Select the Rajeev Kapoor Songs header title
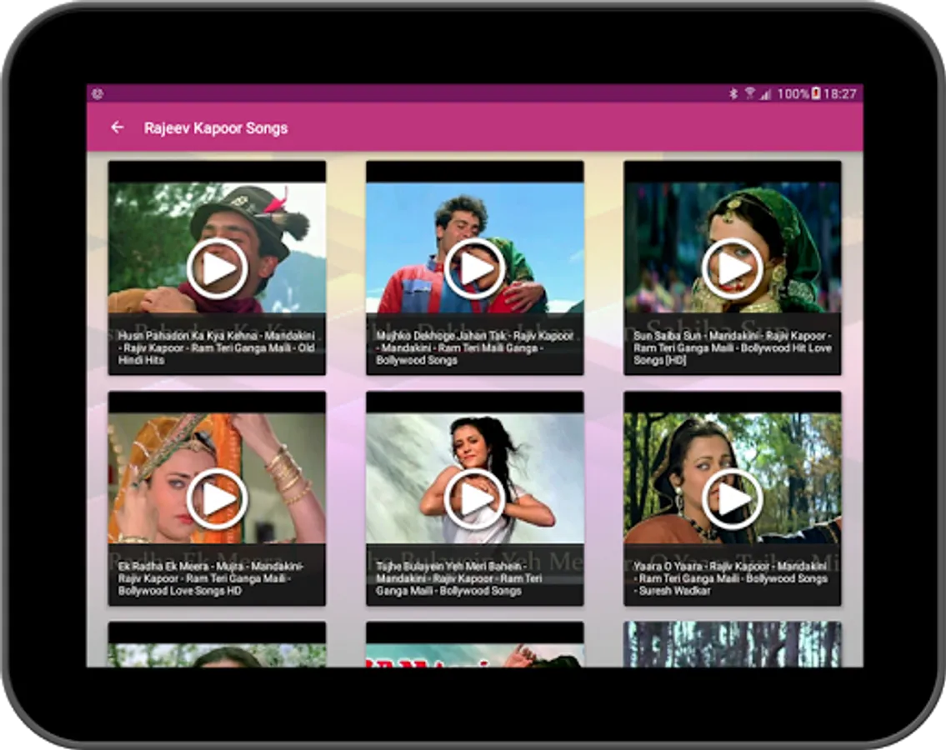The image size is (946, 750). point(215,127)
